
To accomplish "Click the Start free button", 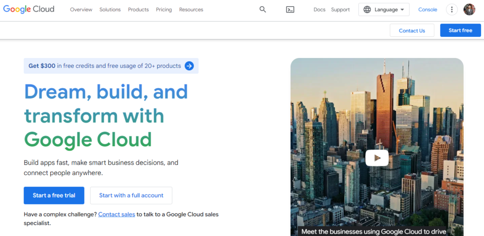I will tap(460, 30).
